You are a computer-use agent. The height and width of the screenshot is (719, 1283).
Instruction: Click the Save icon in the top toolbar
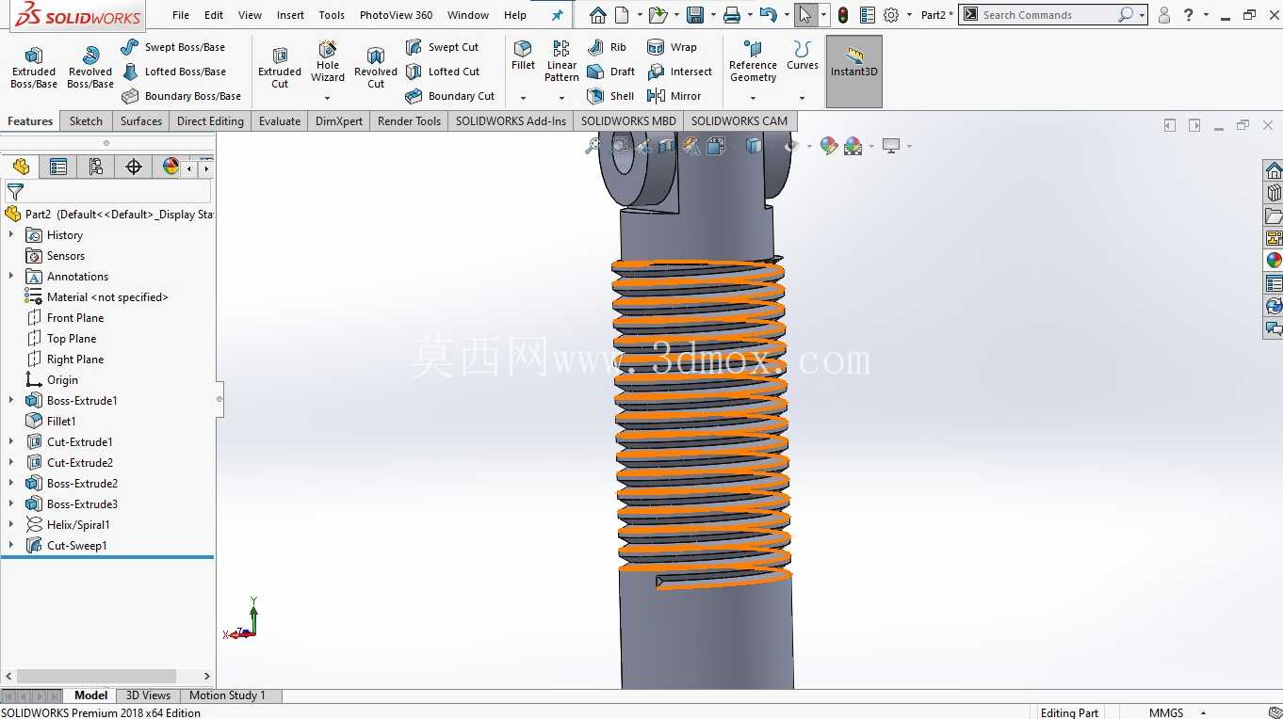[x=695, y=15]
